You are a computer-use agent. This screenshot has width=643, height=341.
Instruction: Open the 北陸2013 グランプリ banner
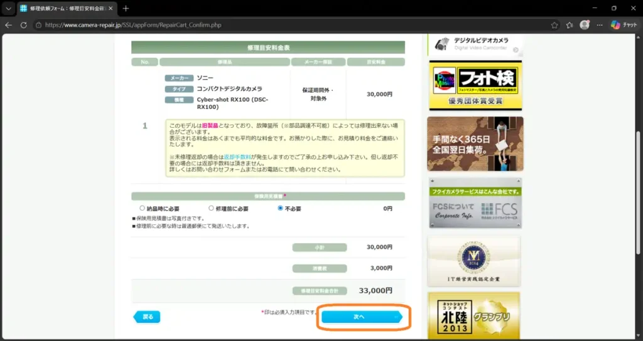point(473,316)
